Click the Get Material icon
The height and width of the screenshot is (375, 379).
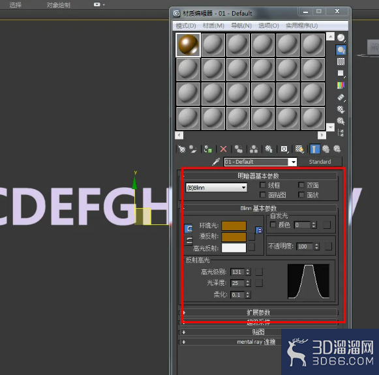181,149
